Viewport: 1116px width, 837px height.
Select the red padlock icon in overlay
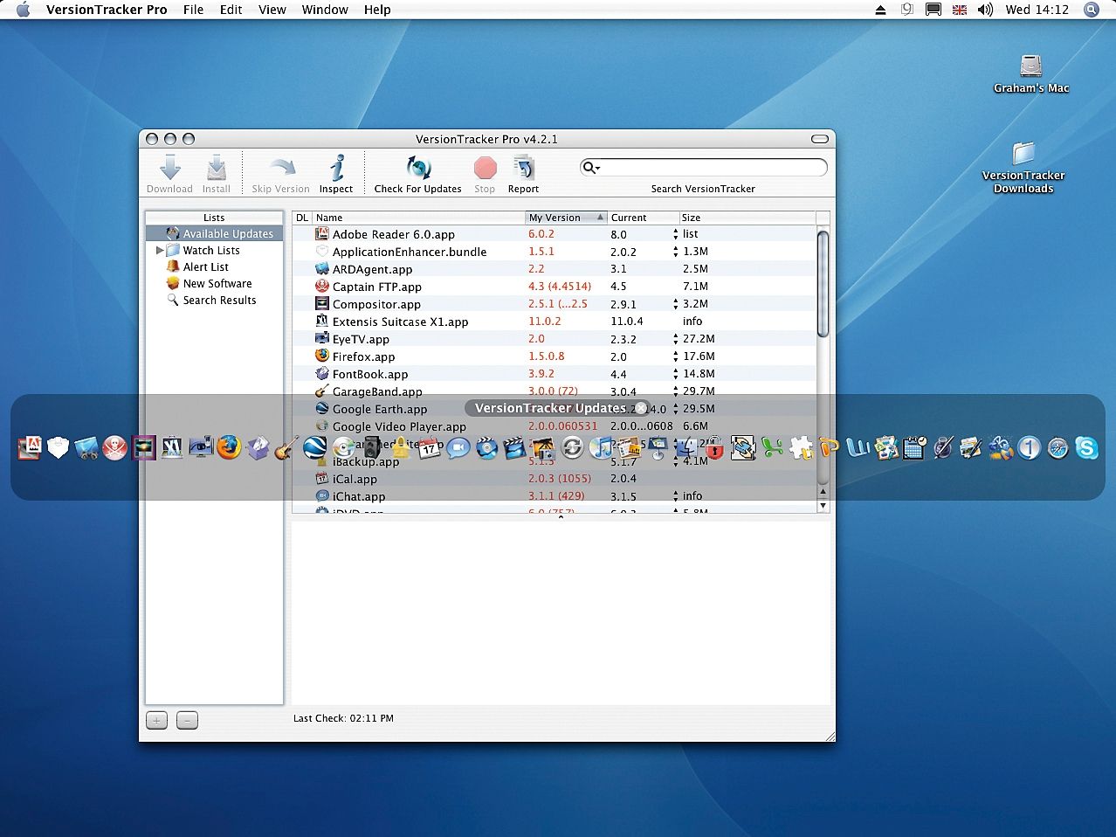[715, 448]
